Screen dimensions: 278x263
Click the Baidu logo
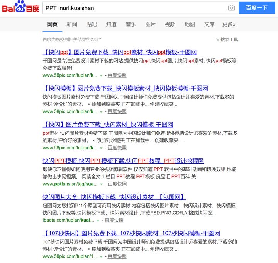click(20, 7)
